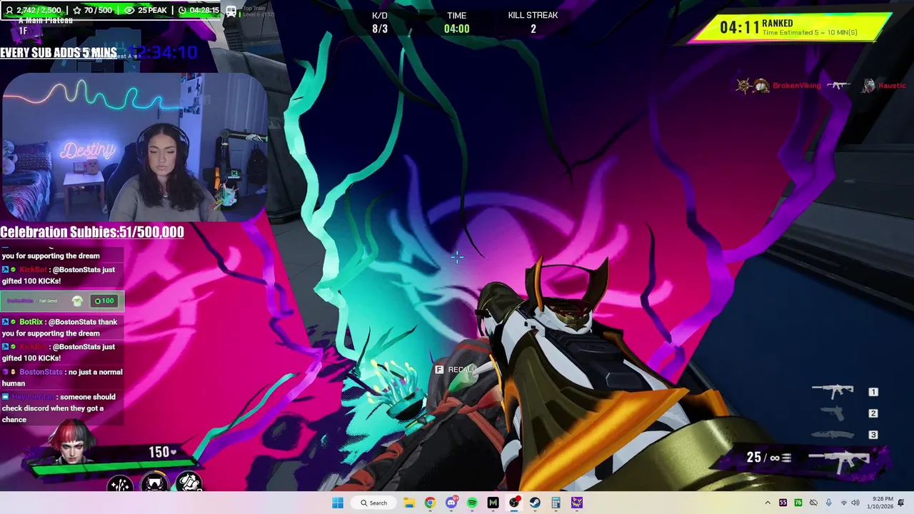Activate the sparkle ability icon
Screen dimensions: 914x514
click(120, 485)
